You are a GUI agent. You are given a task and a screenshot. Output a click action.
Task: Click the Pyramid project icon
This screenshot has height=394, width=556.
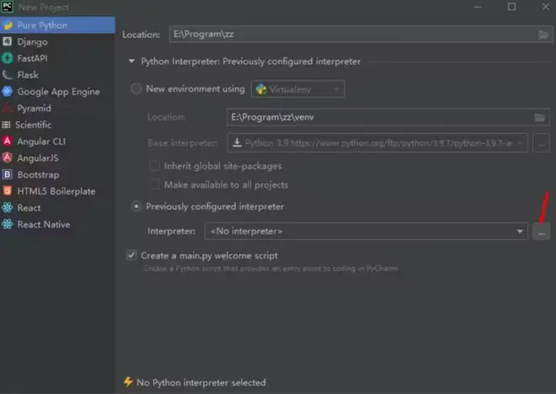(7, 108)
